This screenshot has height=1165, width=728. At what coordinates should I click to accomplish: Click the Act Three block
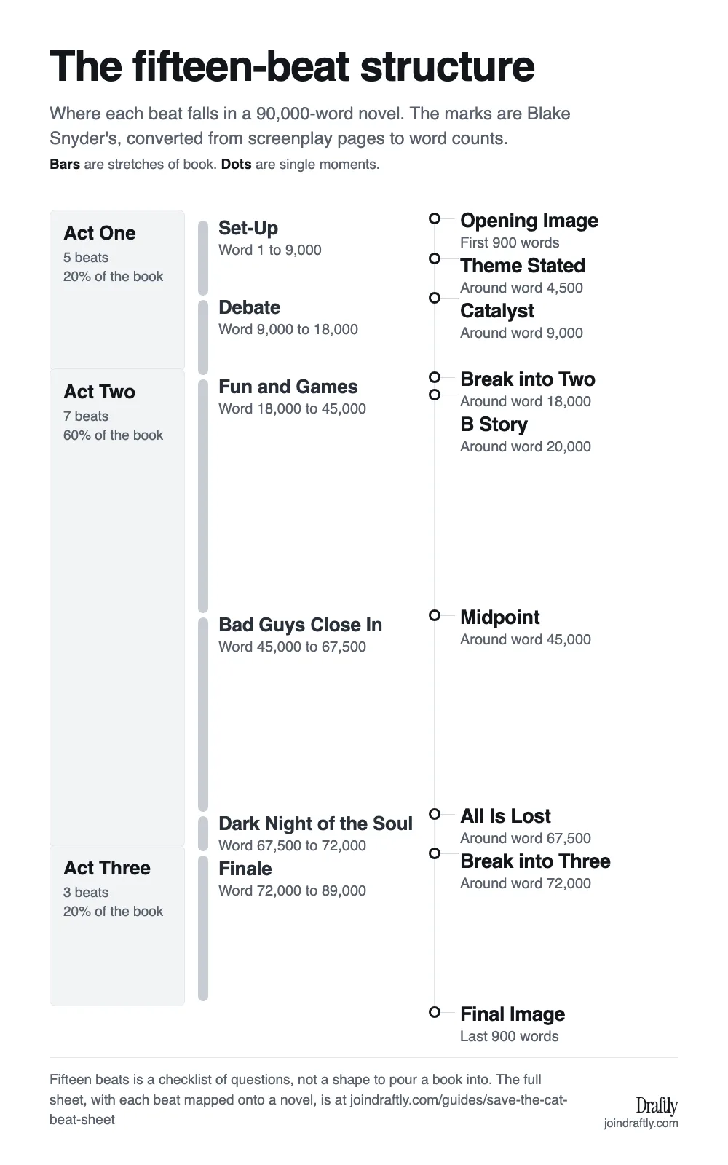[x=117, y=925]
